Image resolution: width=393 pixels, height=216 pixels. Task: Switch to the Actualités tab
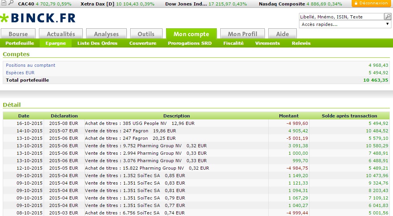click(x=61, y=34)
